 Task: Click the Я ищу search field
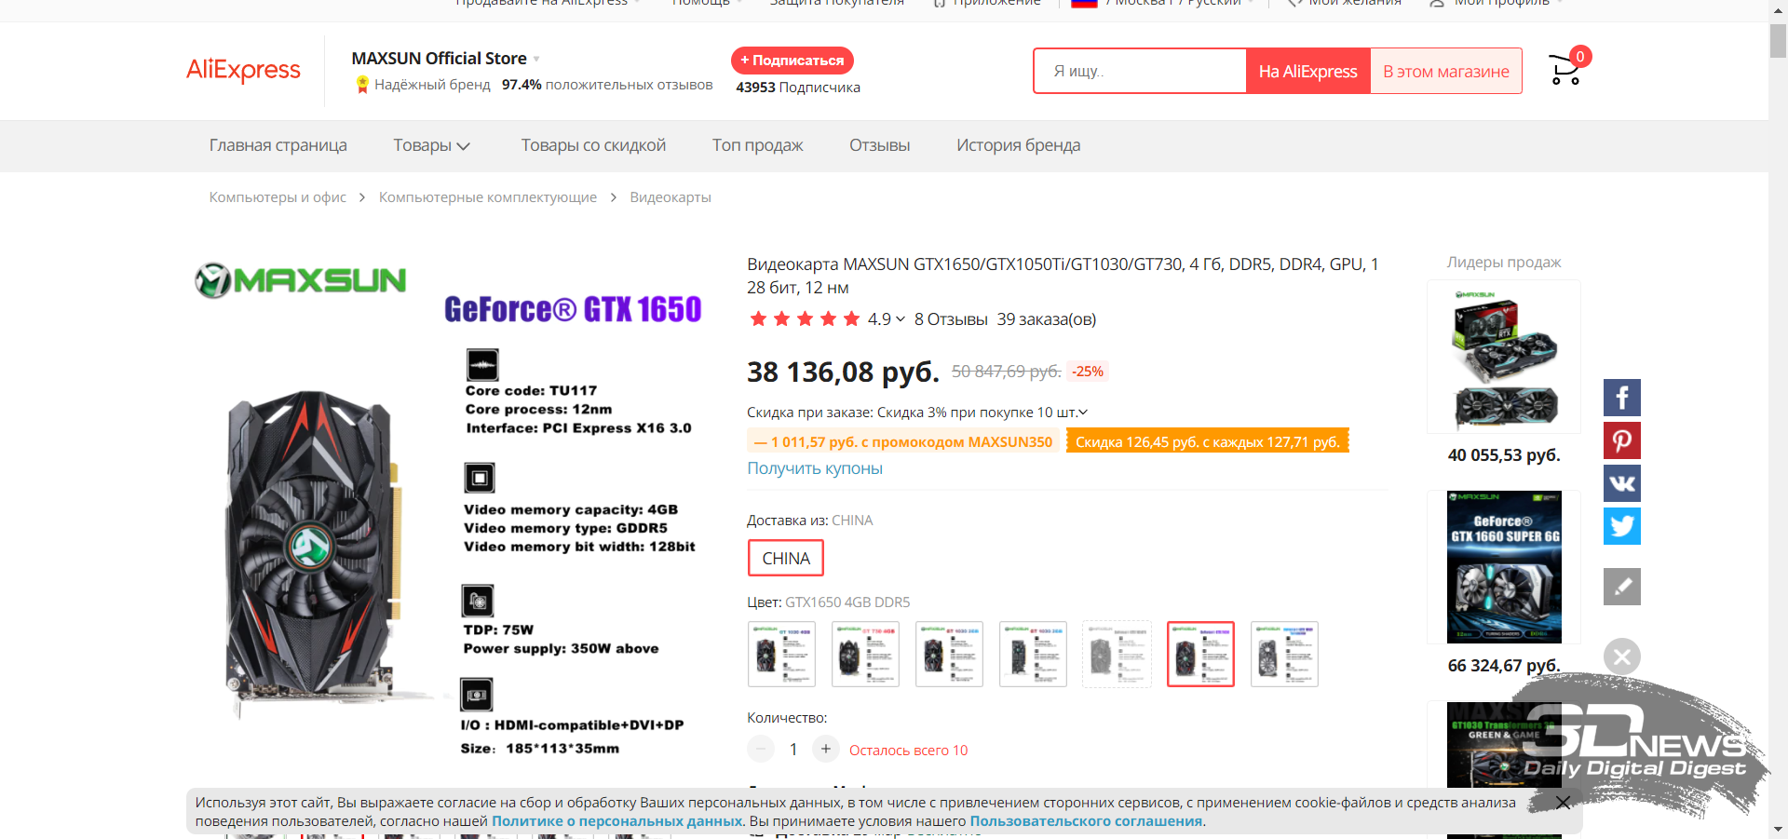(x=1140, y=71)
